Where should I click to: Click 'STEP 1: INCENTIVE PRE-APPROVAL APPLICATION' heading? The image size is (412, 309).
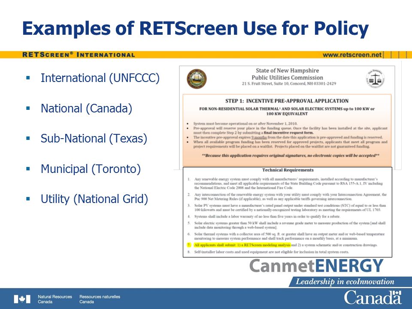point(287,101)
